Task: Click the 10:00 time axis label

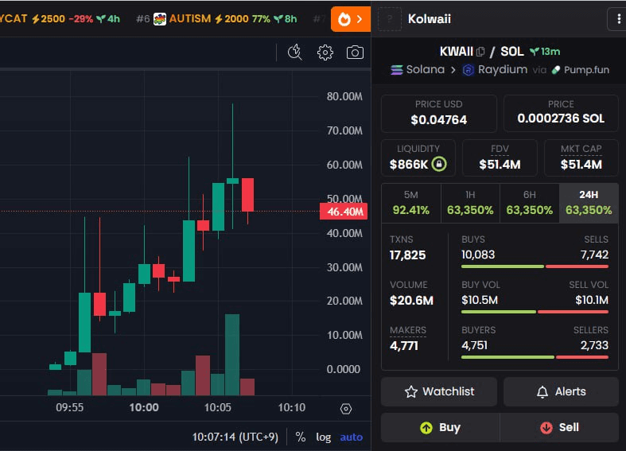Action: (x=144, y=407)
